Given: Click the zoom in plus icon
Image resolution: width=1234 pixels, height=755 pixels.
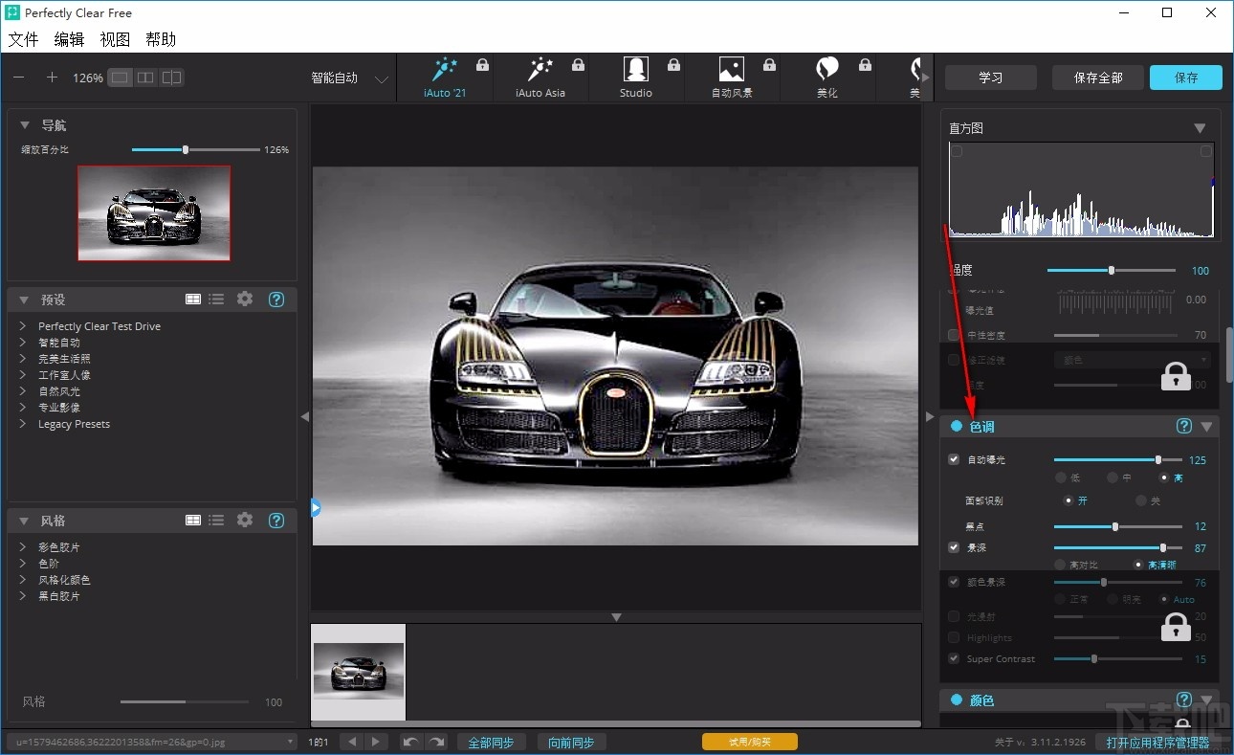Looking at the screenshot, I should (x=52, y=78).
